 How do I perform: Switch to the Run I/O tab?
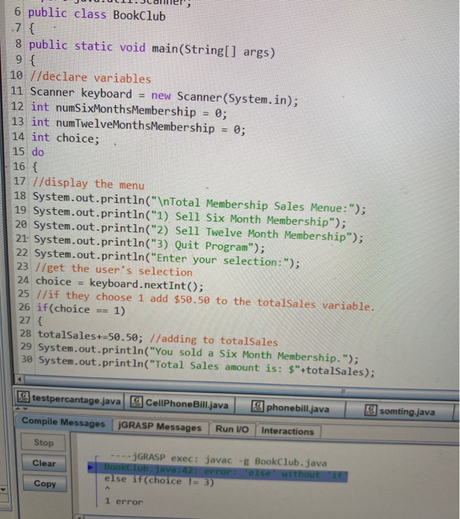tap(231, 429)
